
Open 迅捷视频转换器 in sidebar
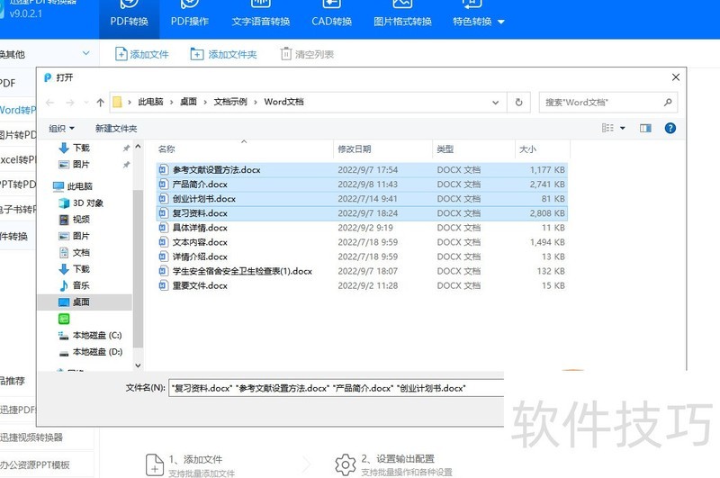[31, 437]
